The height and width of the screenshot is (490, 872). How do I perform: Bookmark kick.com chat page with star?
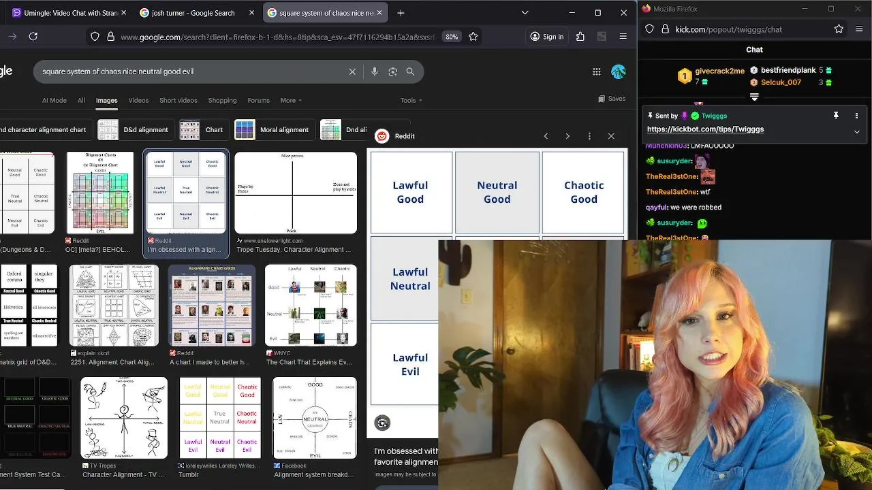(839, 29)
